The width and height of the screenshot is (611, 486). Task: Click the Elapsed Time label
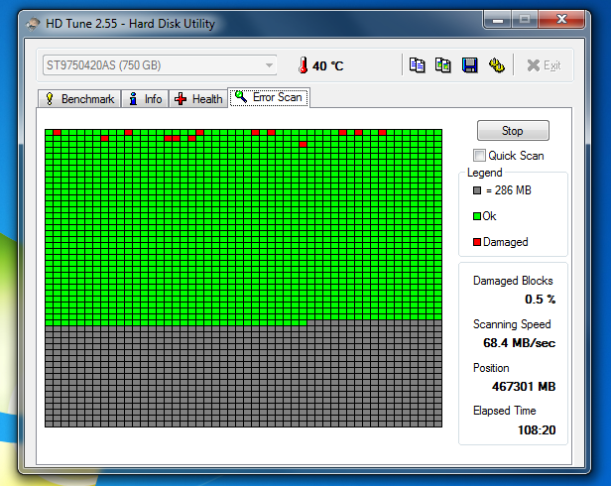point(505,411)
